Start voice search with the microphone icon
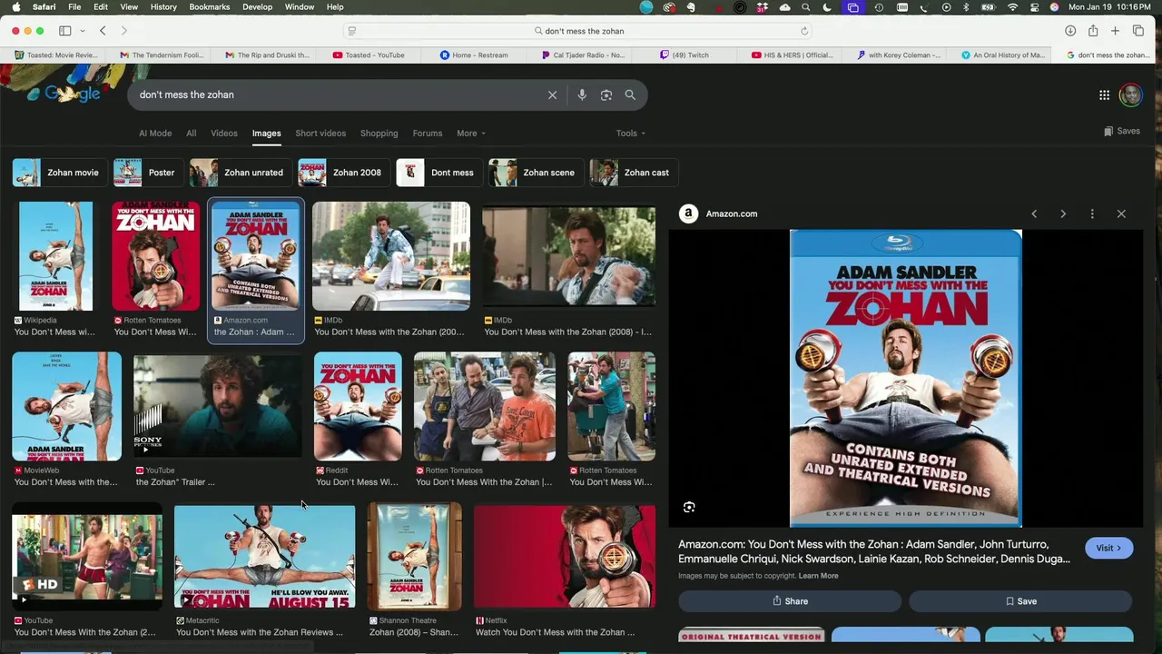 pyautogui.click(x=582, y=94)
